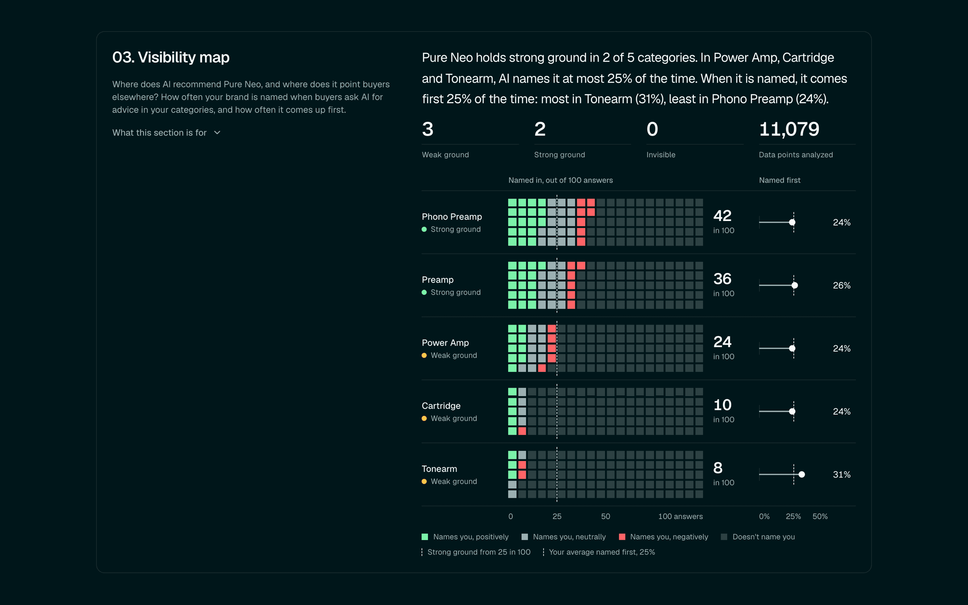Click the '100 answers' axis label
This screenshot has height=605, width=968.
(680, 516)
